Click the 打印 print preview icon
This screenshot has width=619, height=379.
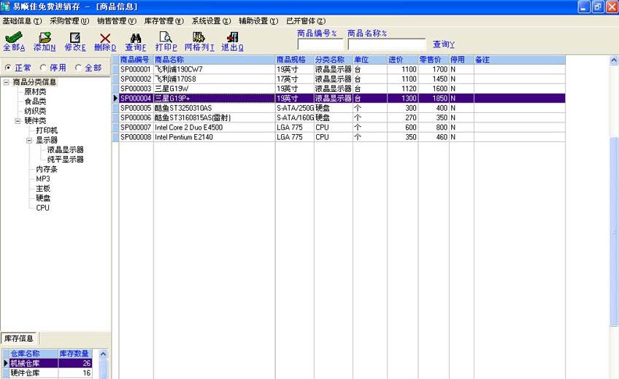[166, 37]
